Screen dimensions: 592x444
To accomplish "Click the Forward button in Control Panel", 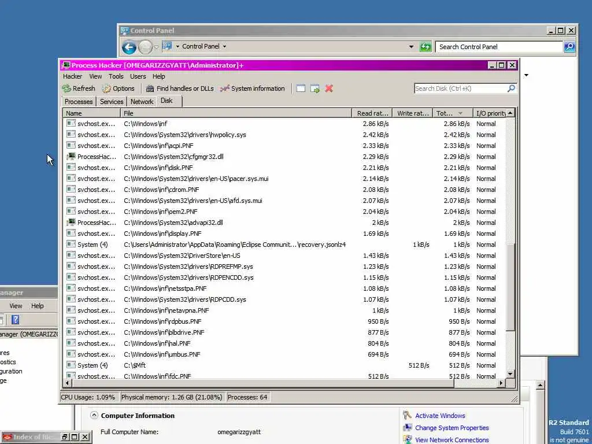I will pos(145,47).
